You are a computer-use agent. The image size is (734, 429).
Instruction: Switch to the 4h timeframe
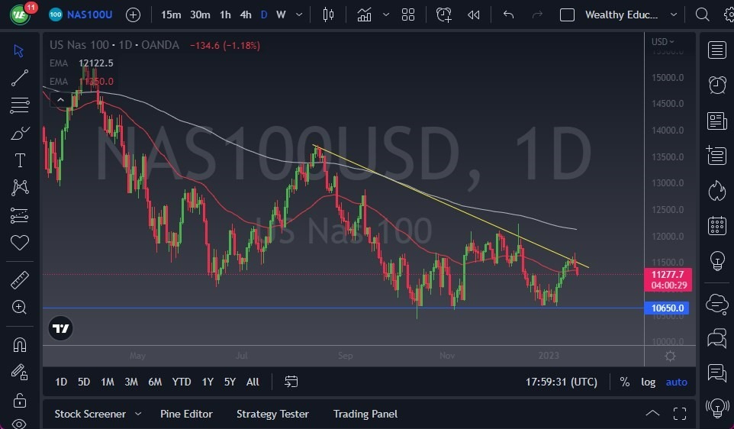[x=246, y=15]
